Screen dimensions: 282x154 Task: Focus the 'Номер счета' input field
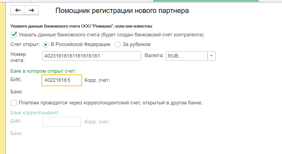(x=92, y=56)
